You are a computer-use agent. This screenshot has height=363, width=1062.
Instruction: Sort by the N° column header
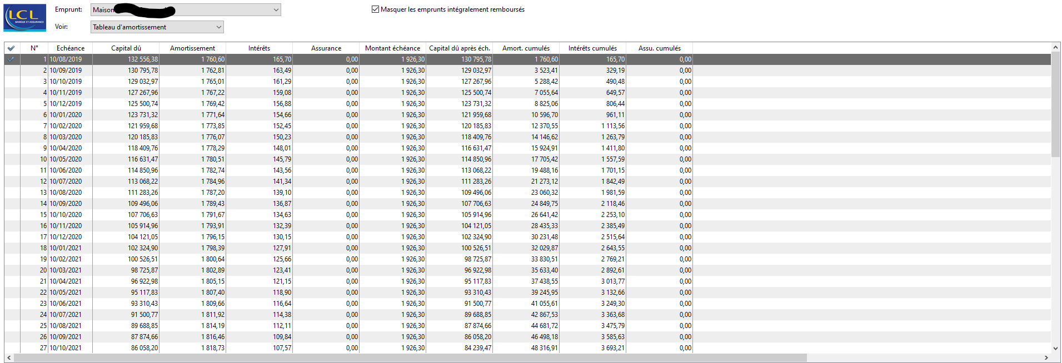tap(34, 48)
